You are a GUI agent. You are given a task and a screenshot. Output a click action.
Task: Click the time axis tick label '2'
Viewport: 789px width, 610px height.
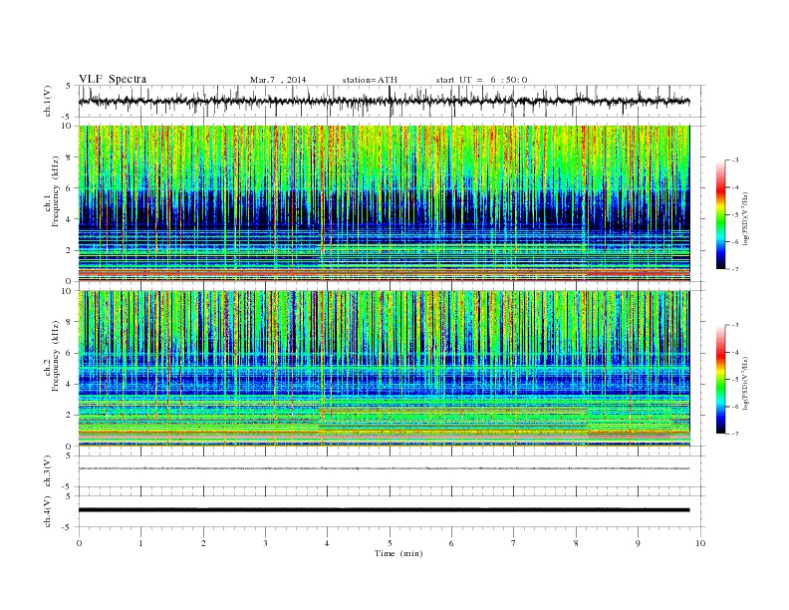(x=203, y=543)
